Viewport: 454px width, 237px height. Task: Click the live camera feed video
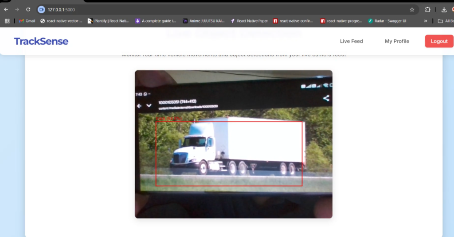[x=234, y=144]
